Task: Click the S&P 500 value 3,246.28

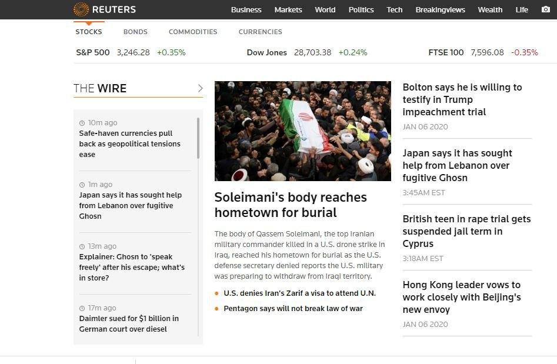Action: (x=133, y=52)
